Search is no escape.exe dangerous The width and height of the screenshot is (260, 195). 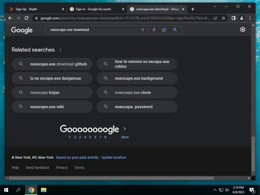pyautogui.click(x=52, y=78)
